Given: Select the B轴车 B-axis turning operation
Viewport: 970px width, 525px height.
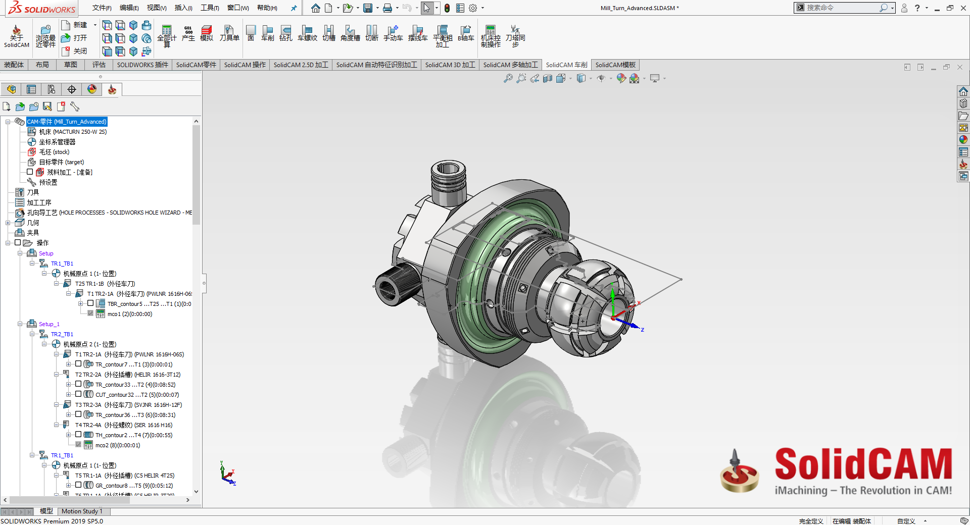Looking at the screenshot, I should (x=466, y=34).
